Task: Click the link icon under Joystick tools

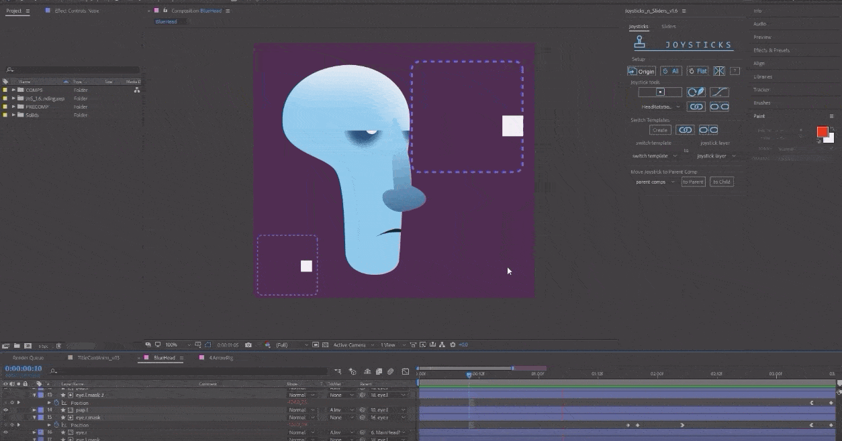Action: pos(697,107)
